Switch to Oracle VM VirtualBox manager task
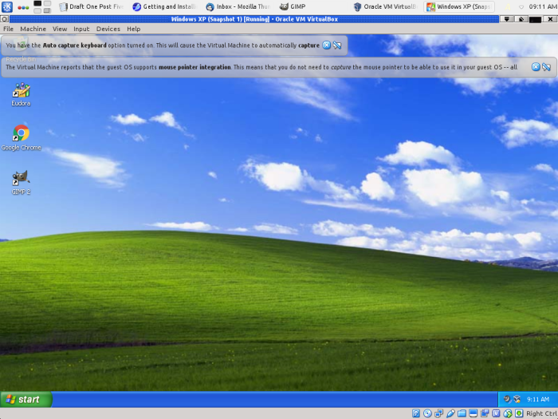The height and width of the screenshot is (419, 558). pos(385,6)
